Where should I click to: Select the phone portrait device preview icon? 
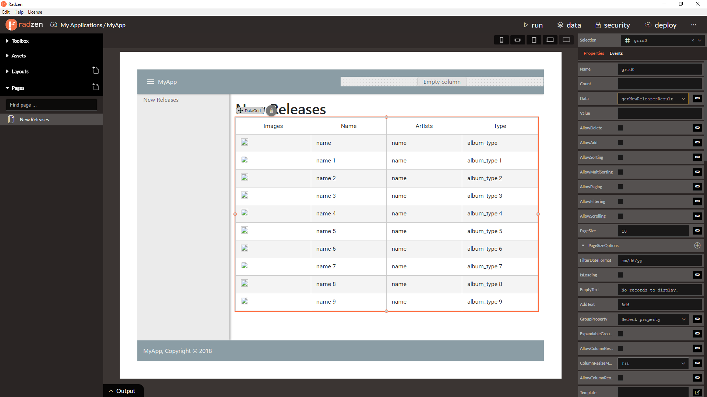coord(501,40)
